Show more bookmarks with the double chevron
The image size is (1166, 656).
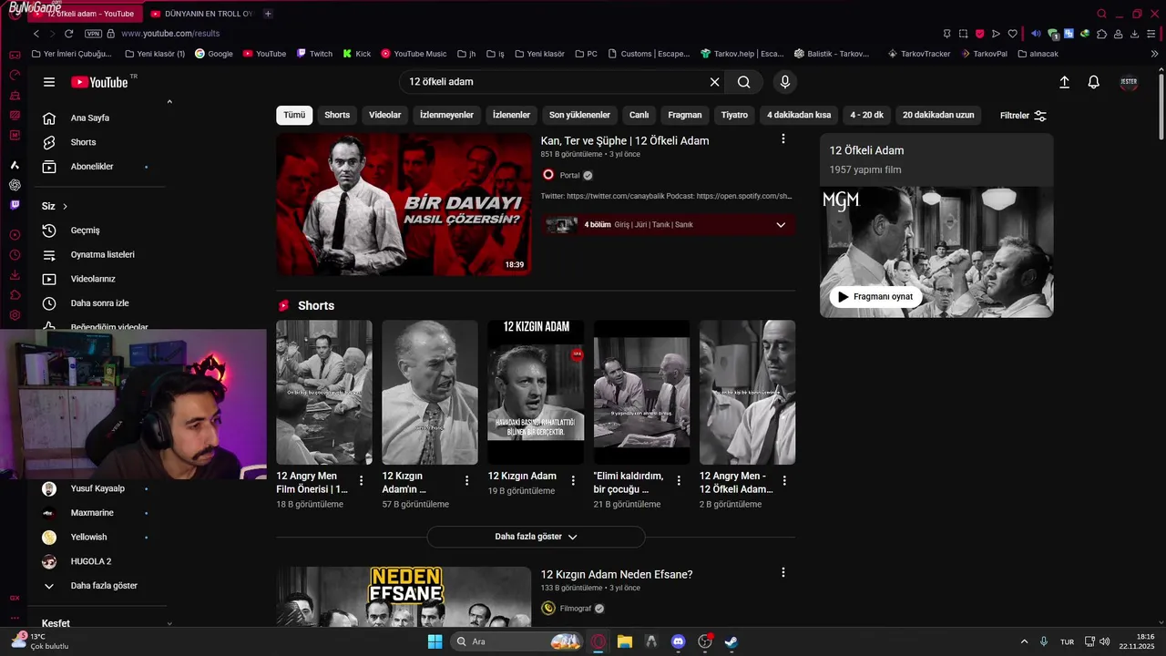tap(1154, 54)
